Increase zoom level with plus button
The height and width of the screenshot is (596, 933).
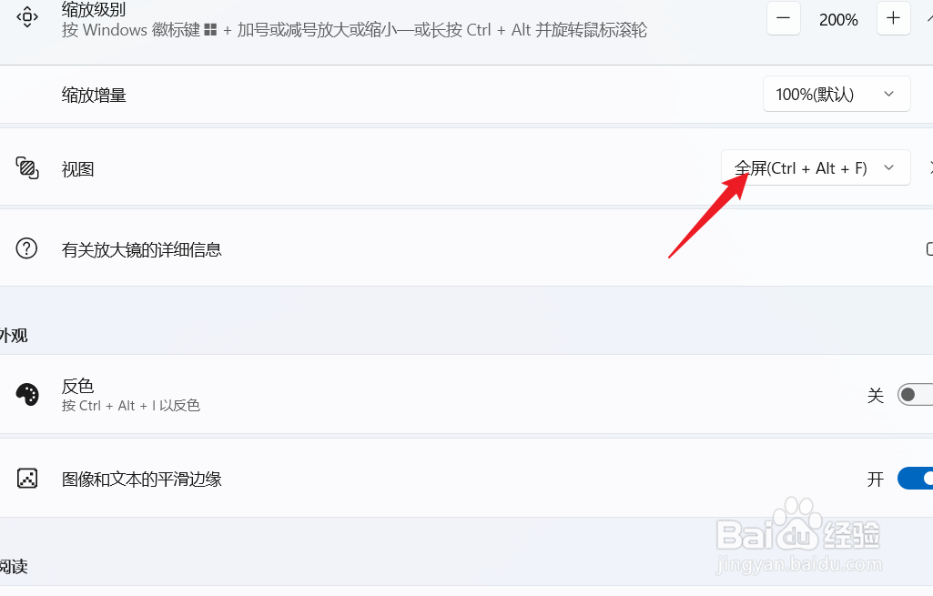point(893,18)
